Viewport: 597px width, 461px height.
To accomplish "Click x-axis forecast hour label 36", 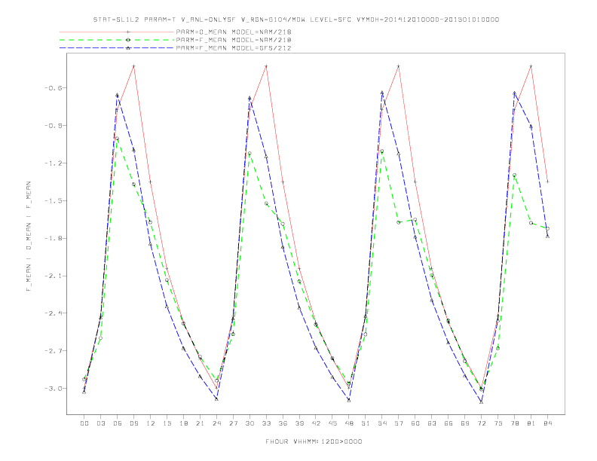I will [x=283, y=423].
